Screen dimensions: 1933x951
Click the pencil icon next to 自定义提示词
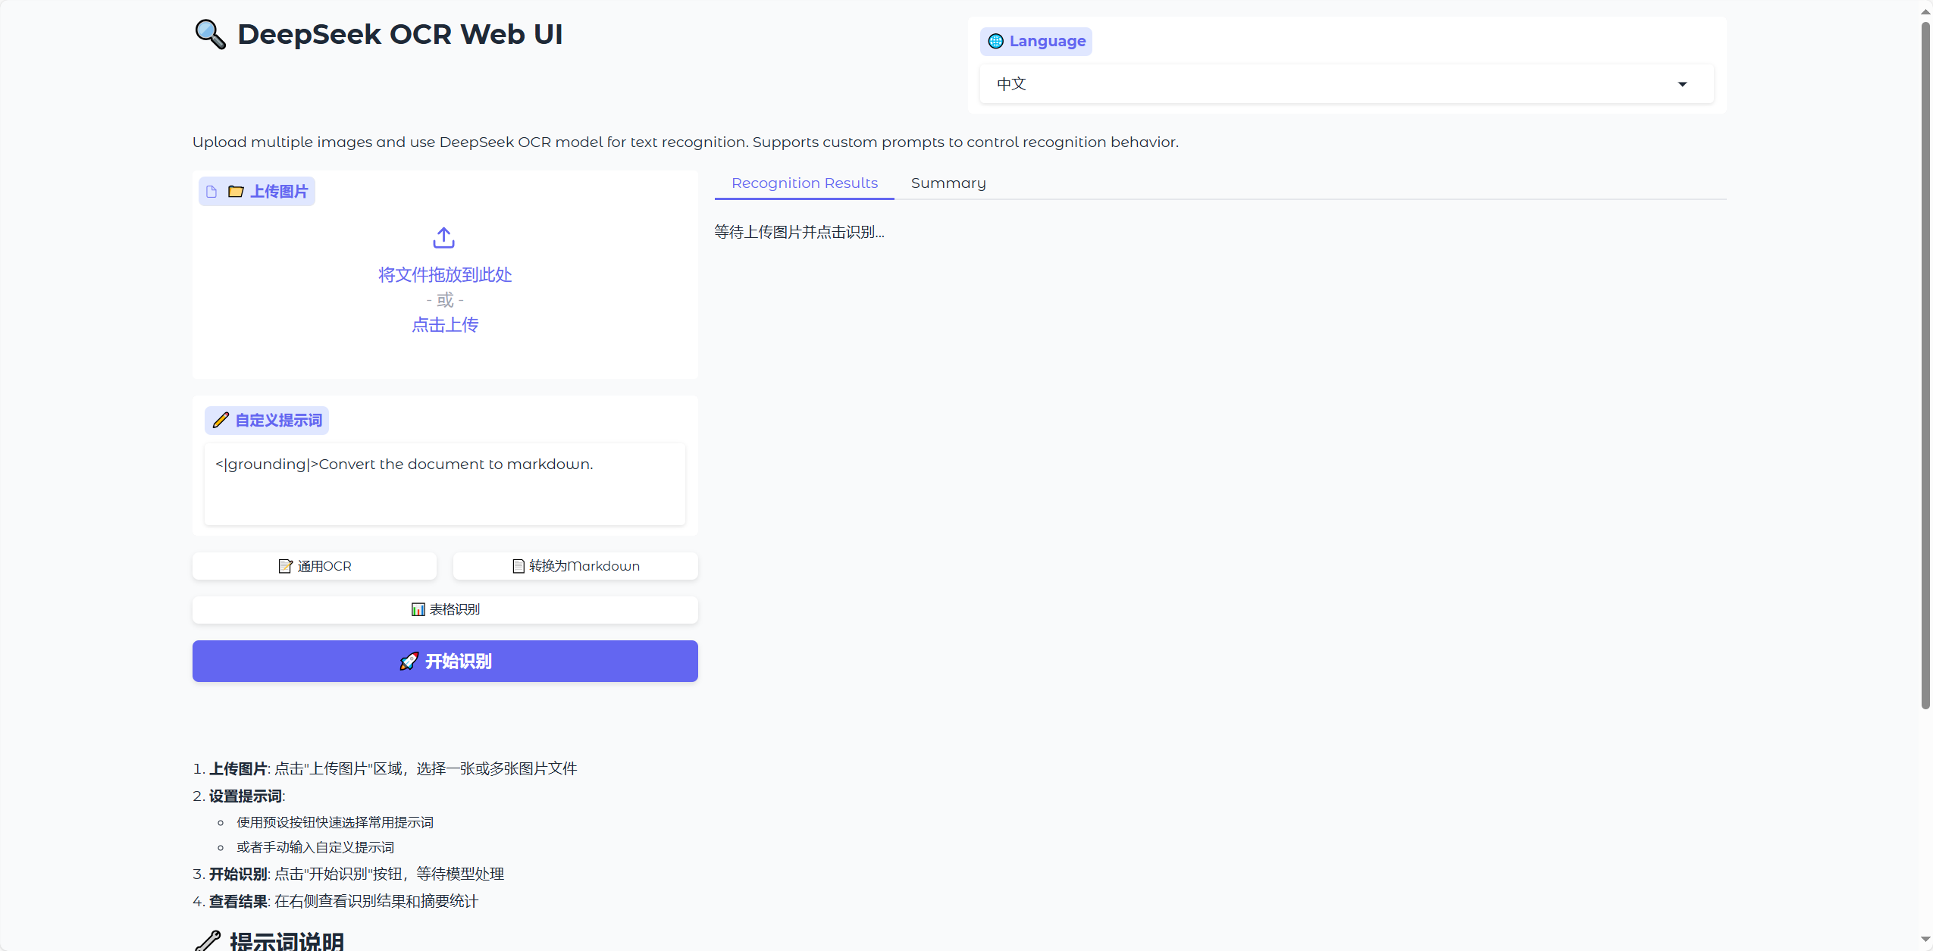(220, 420)
